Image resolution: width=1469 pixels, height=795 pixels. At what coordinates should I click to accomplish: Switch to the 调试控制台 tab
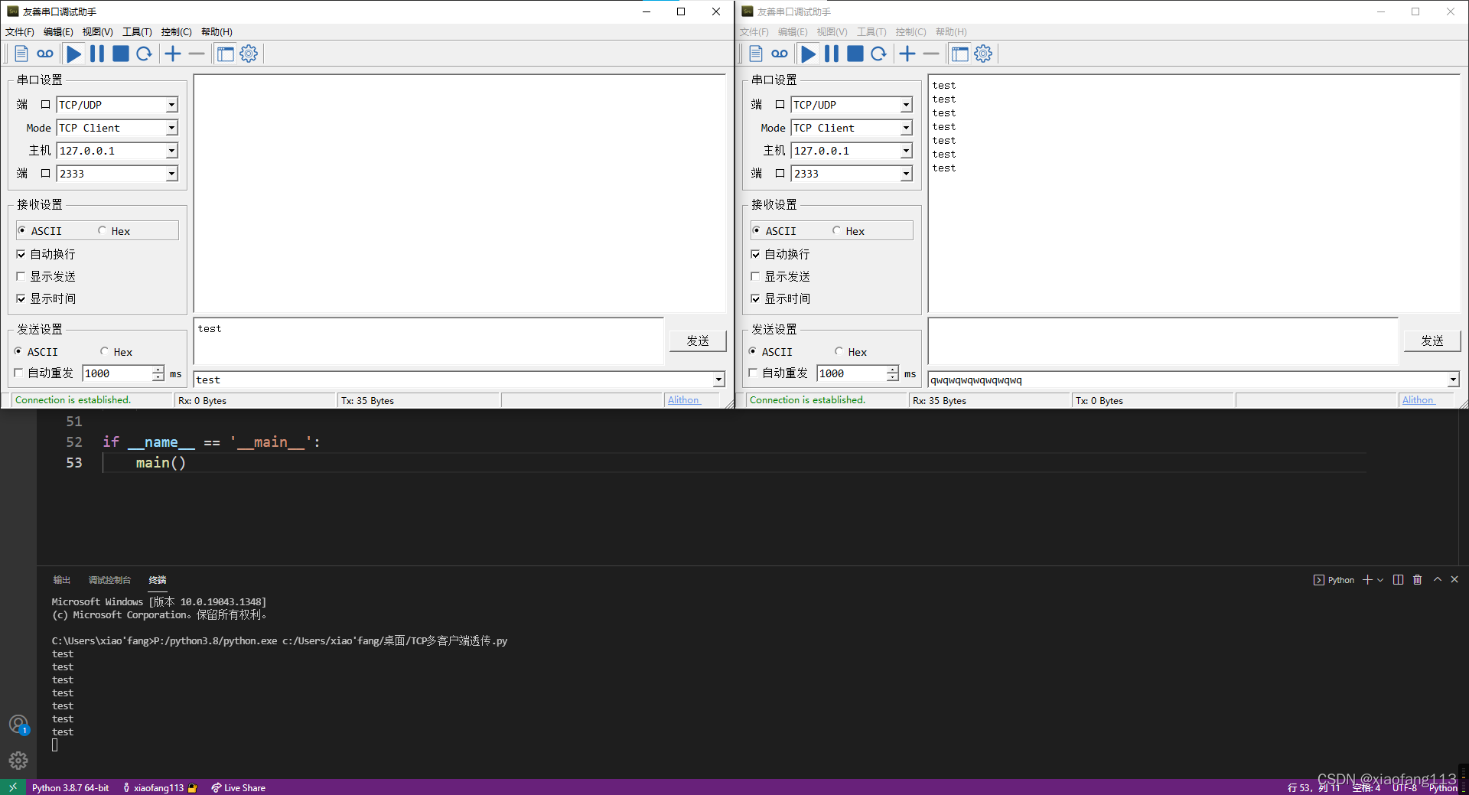tap(109, 580)
